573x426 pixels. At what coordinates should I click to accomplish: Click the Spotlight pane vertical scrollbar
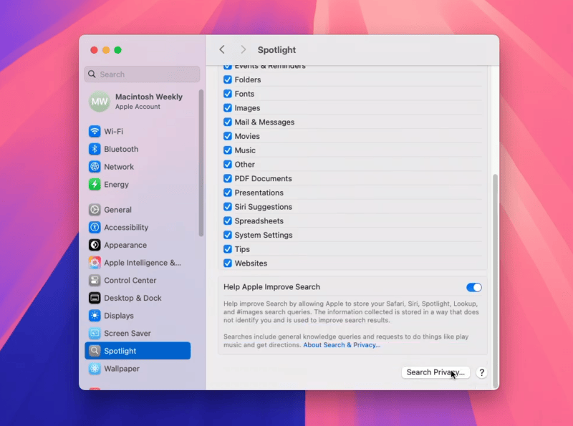coord(496,281)
